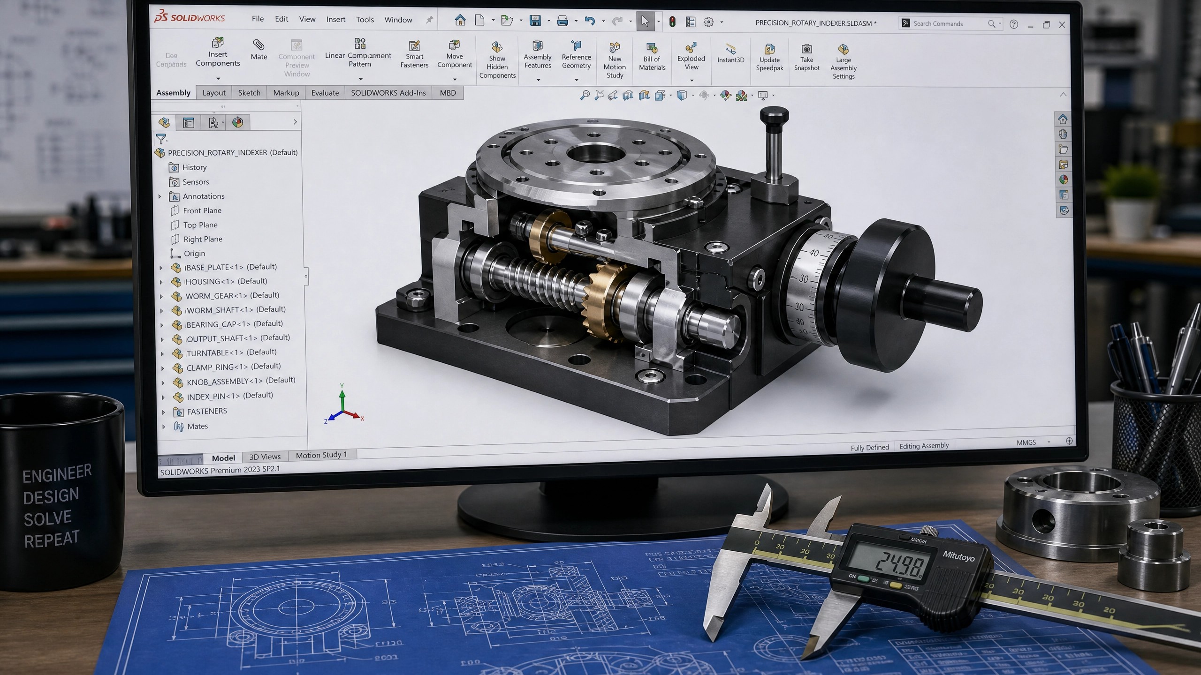Click the Update Speedpak icon
This screenshot has height=675, width=1201.
(x=769, y=49)
